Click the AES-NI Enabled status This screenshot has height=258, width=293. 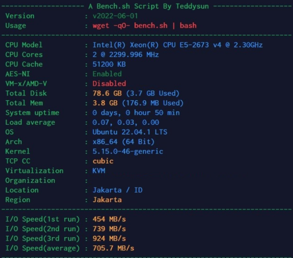[107, 74]
